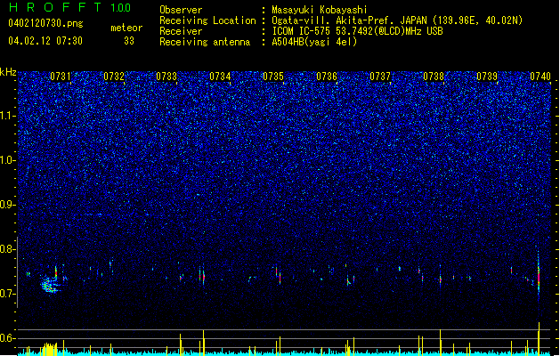Click the 'Receiver' field label
Image resolution: width=560 pixels, height=356 pixels.
point(181,31)
